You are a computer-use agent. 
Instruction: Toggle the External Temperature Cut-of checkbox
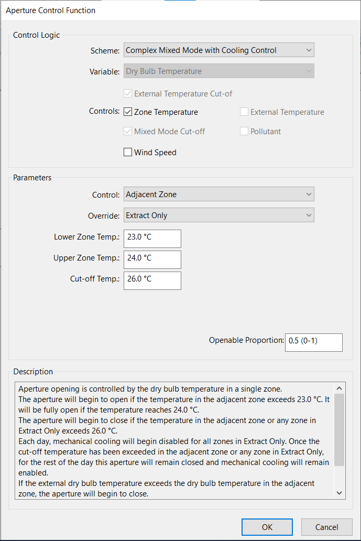tap(128, 93)
